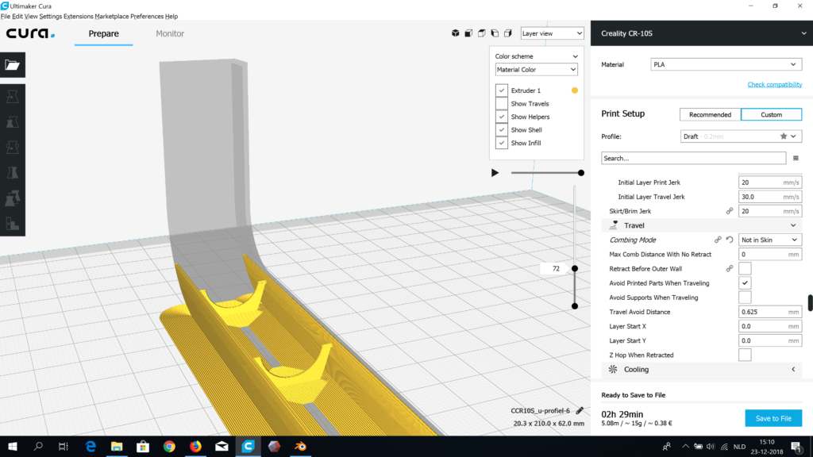The width and height of the screenshot is (813, 457).
Task: Click upper layer slider handle at 72
Action: (x=575, y=268)
